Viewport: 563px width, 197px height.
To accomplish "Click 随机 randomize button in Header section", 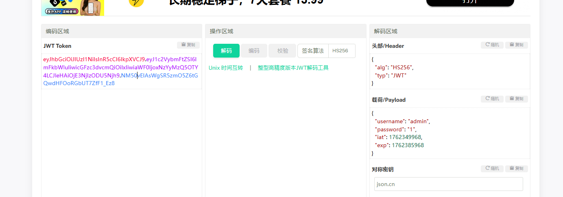I will pos(492,45).
